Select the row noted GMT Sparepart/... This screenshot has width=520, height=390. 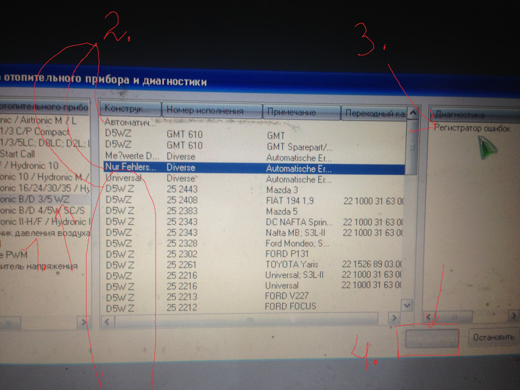(x=253, y=145)
